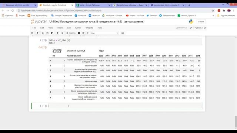Switch to data - Google Таблицы tab
237x133 pixels.
click(93, 5)
